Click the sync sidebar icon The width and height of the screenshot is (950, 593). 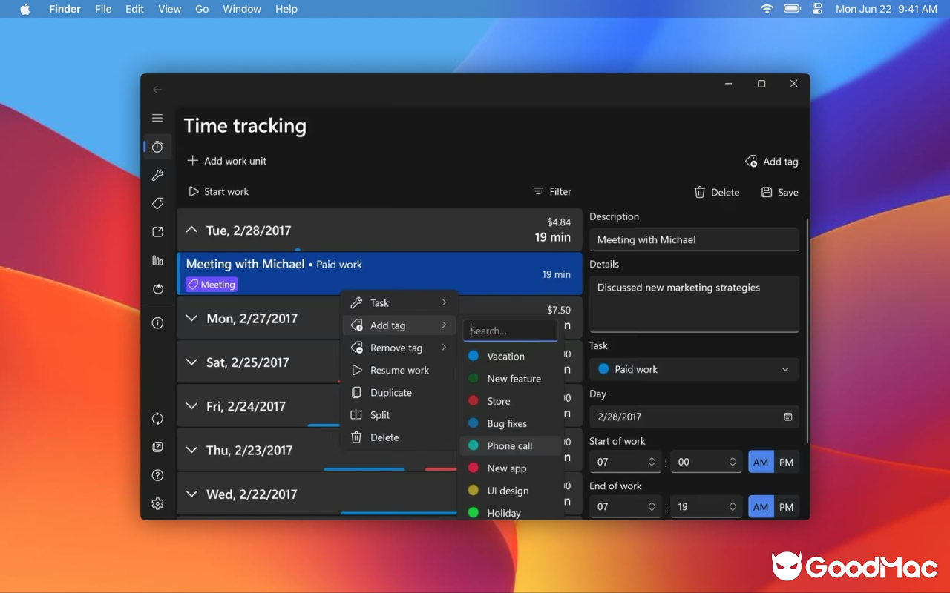(x=157, y=419)
